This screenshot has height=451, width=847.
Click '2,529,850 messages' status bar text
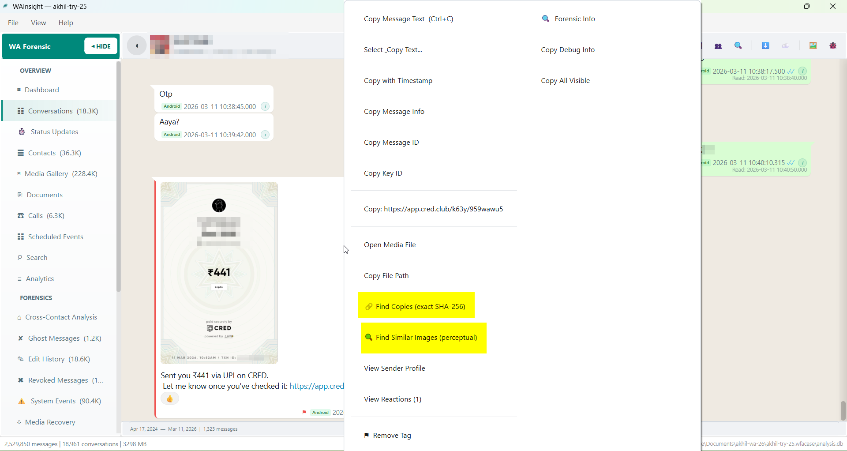point(31,444)
